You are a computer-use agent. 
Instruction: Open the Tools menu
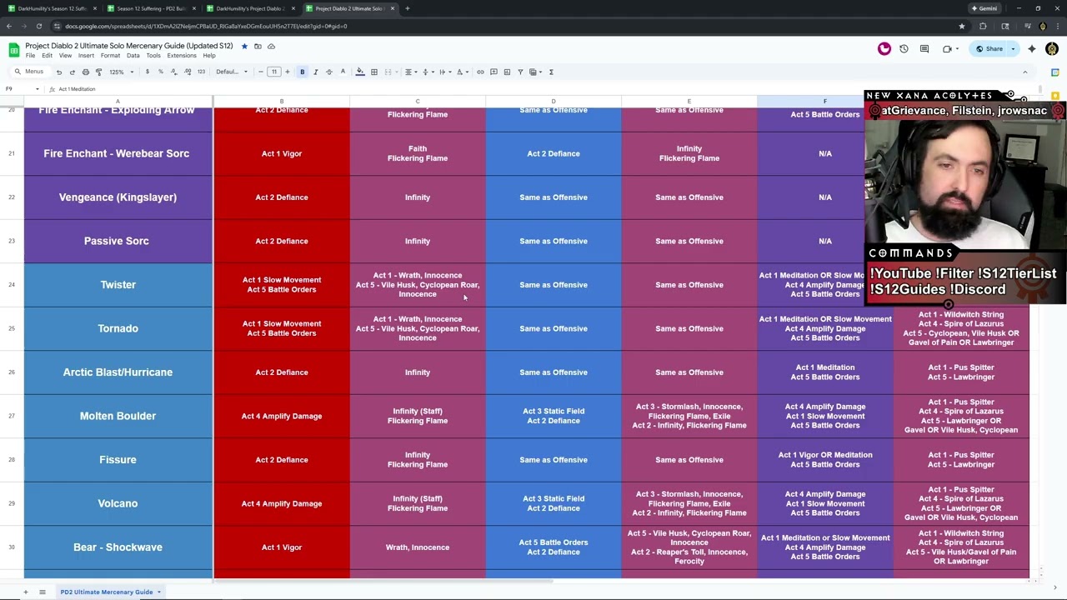coord(153,56)
